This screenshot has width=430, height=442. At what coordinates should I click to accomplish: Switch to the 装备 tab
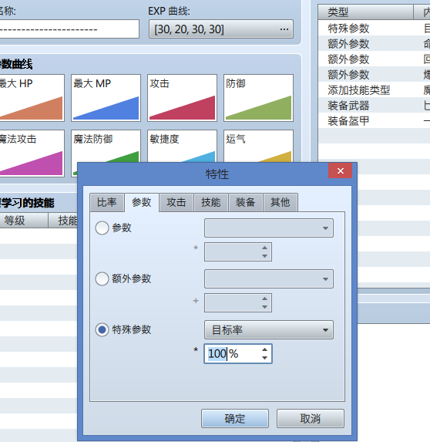point(246,202)
